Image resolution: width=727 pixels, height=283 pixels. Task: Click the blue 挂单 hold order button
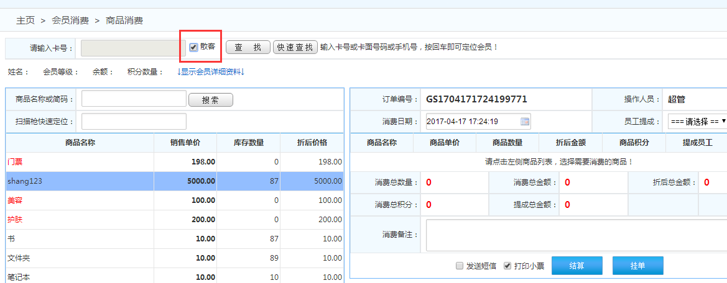click(x=637, y=266)
